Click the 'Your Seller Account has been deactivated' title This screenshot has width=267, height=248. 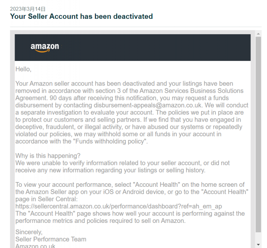point(81,16)
